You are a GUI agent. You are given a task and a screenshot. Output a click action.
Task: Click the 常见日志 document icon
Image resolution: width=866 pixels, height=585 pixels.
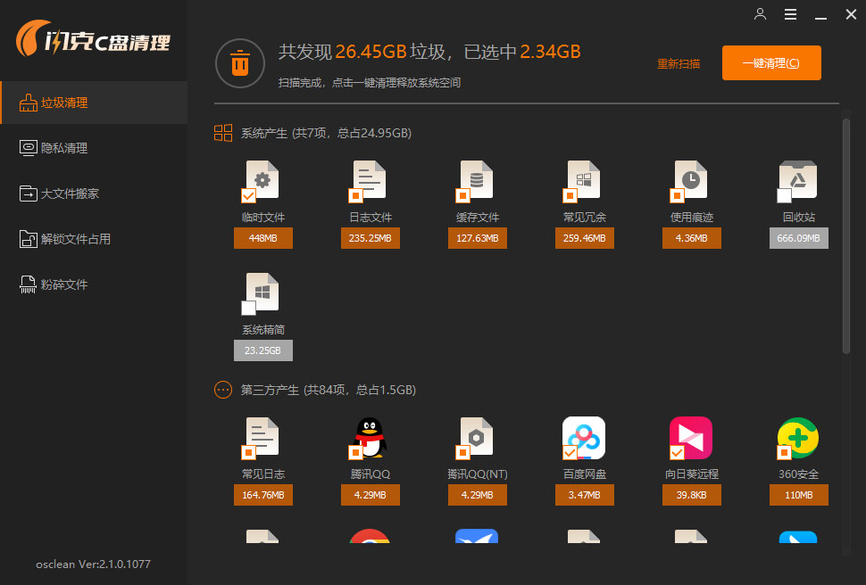point(262,436)
